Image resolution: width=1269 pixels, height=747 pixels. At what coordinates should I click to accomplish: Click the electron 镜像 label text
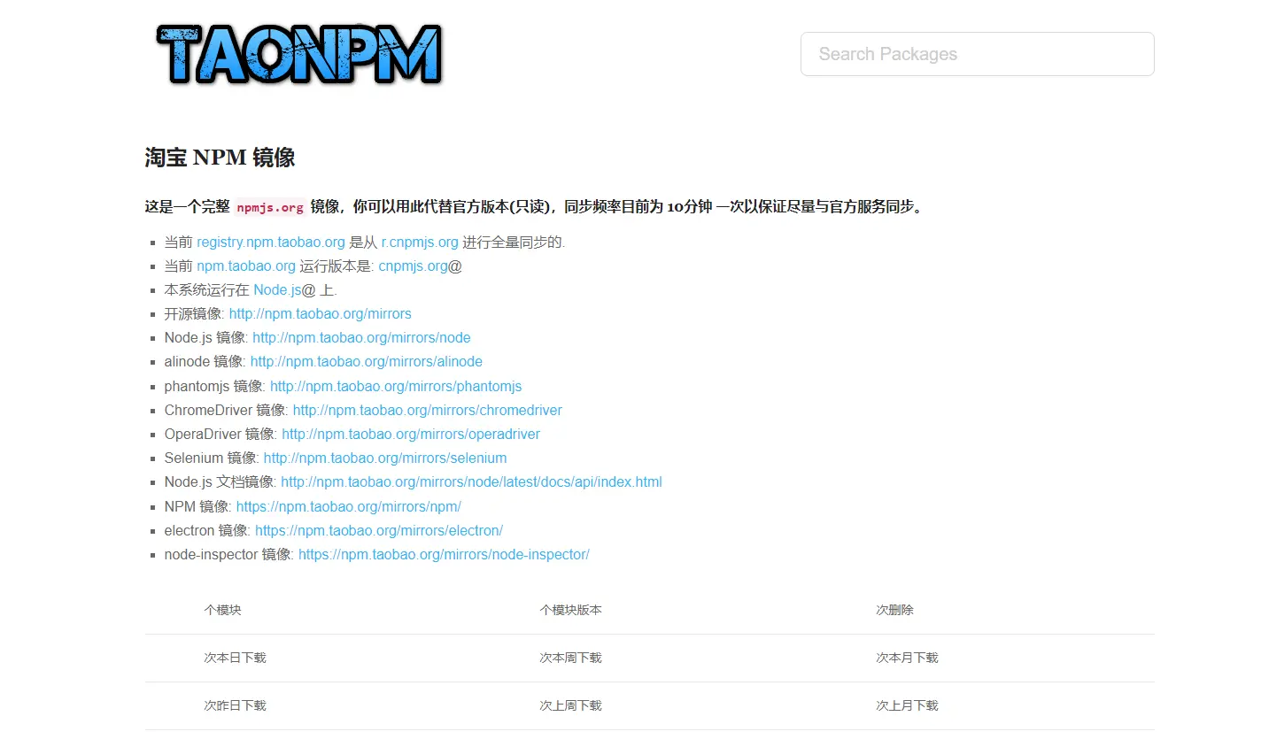[x=207, y=530]
